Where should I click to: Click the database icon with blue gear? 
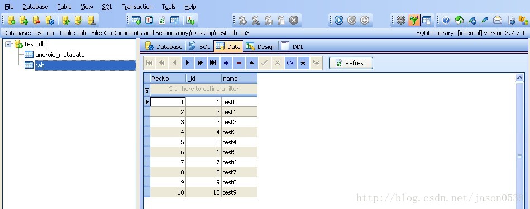[50, 20]
